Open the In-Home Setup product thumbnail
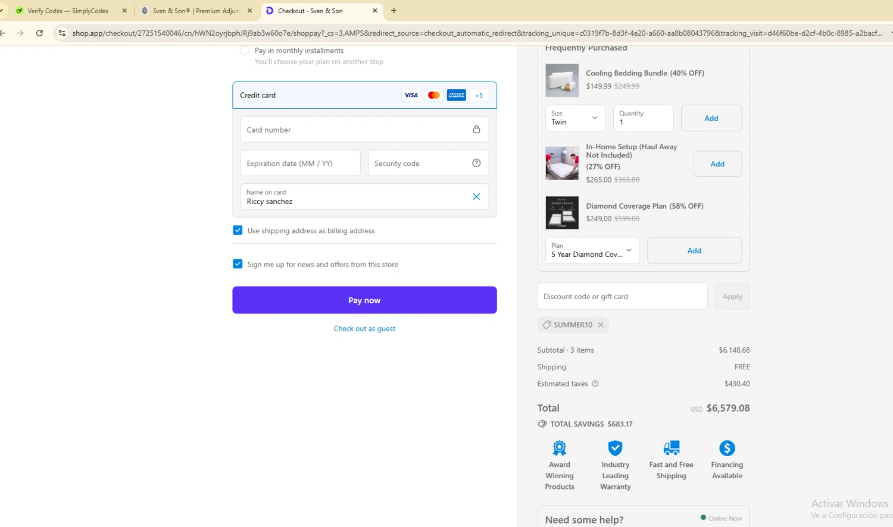The height and width of the screenshot is (527, 893). click(x=562, y=163)
